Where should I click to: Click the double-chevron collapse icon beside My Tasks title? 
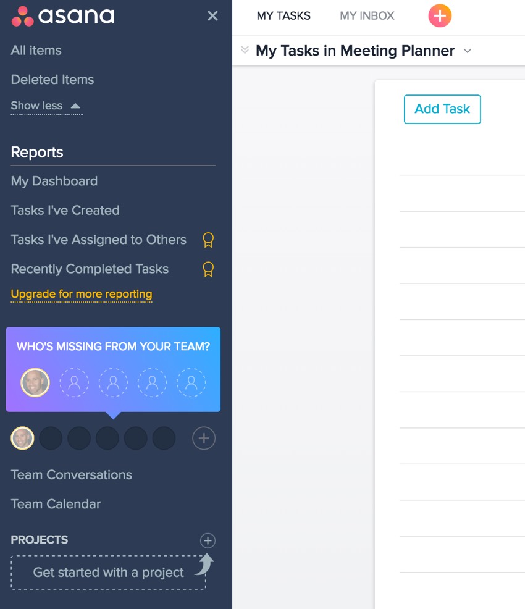pyautogui.click(x=245, y=50)
